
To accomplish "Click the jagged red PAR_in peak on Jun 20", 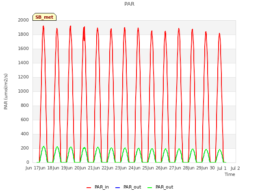I will coord(84,33).
